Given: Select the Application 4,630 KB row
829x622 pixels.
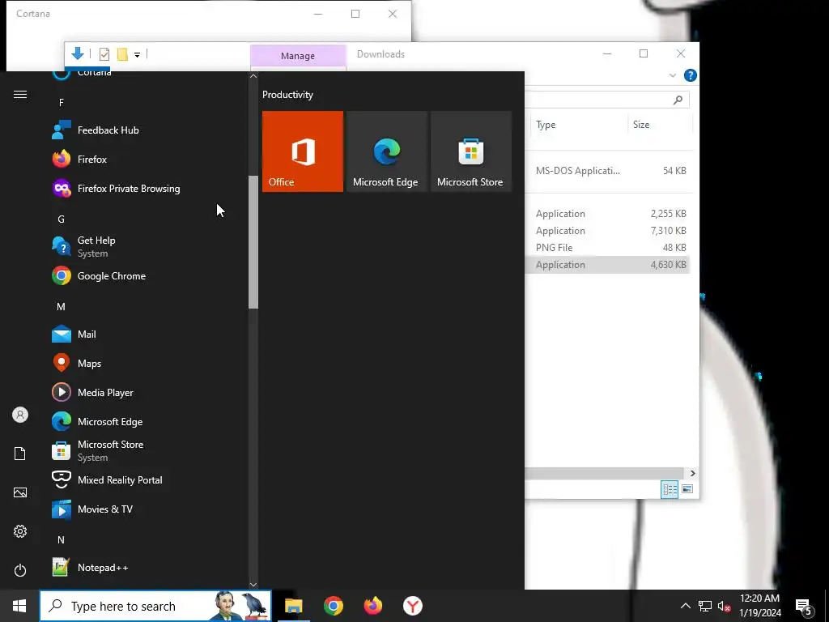Looking at the screenshot, I should tap(608, 265).
